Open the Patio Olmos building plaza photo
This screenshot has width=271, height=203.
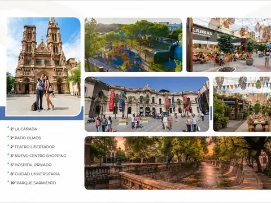(147, 104)
